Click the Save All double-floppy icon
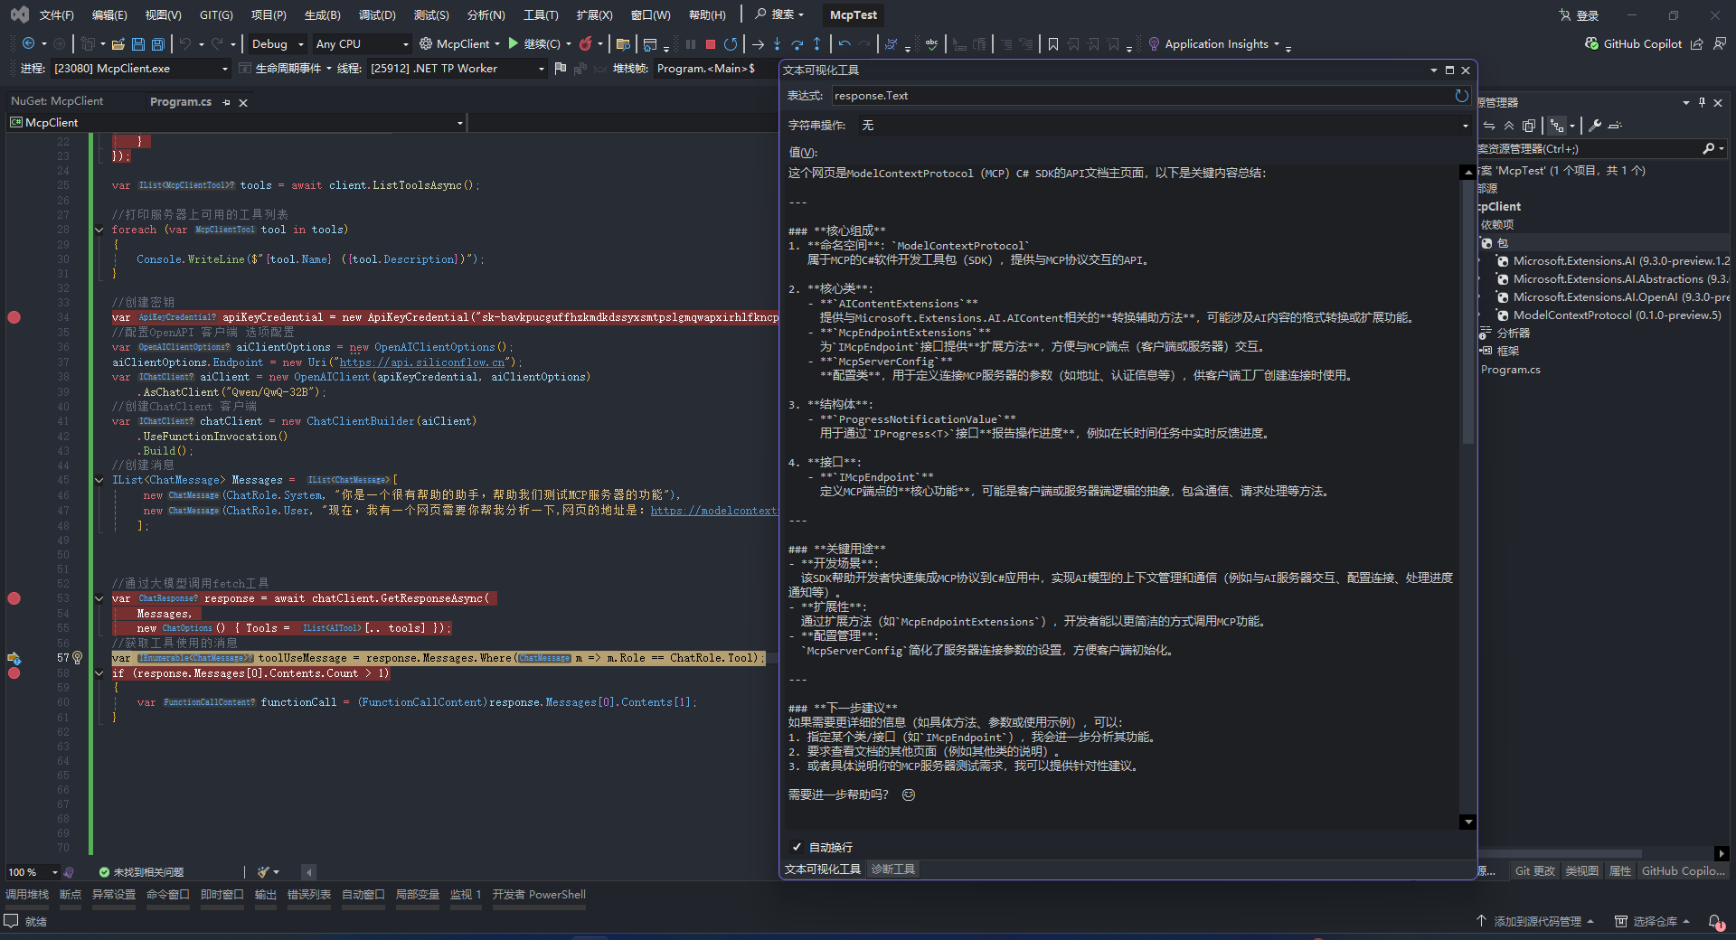This screenshot has height=940, width=1736. click(158, 43)
